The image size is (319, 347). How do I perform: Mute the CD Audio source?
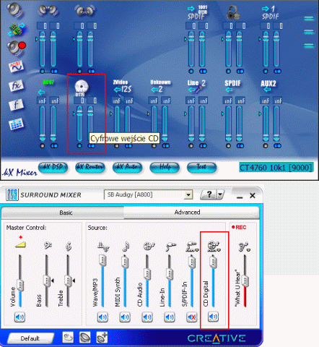(x=147, y=317)
